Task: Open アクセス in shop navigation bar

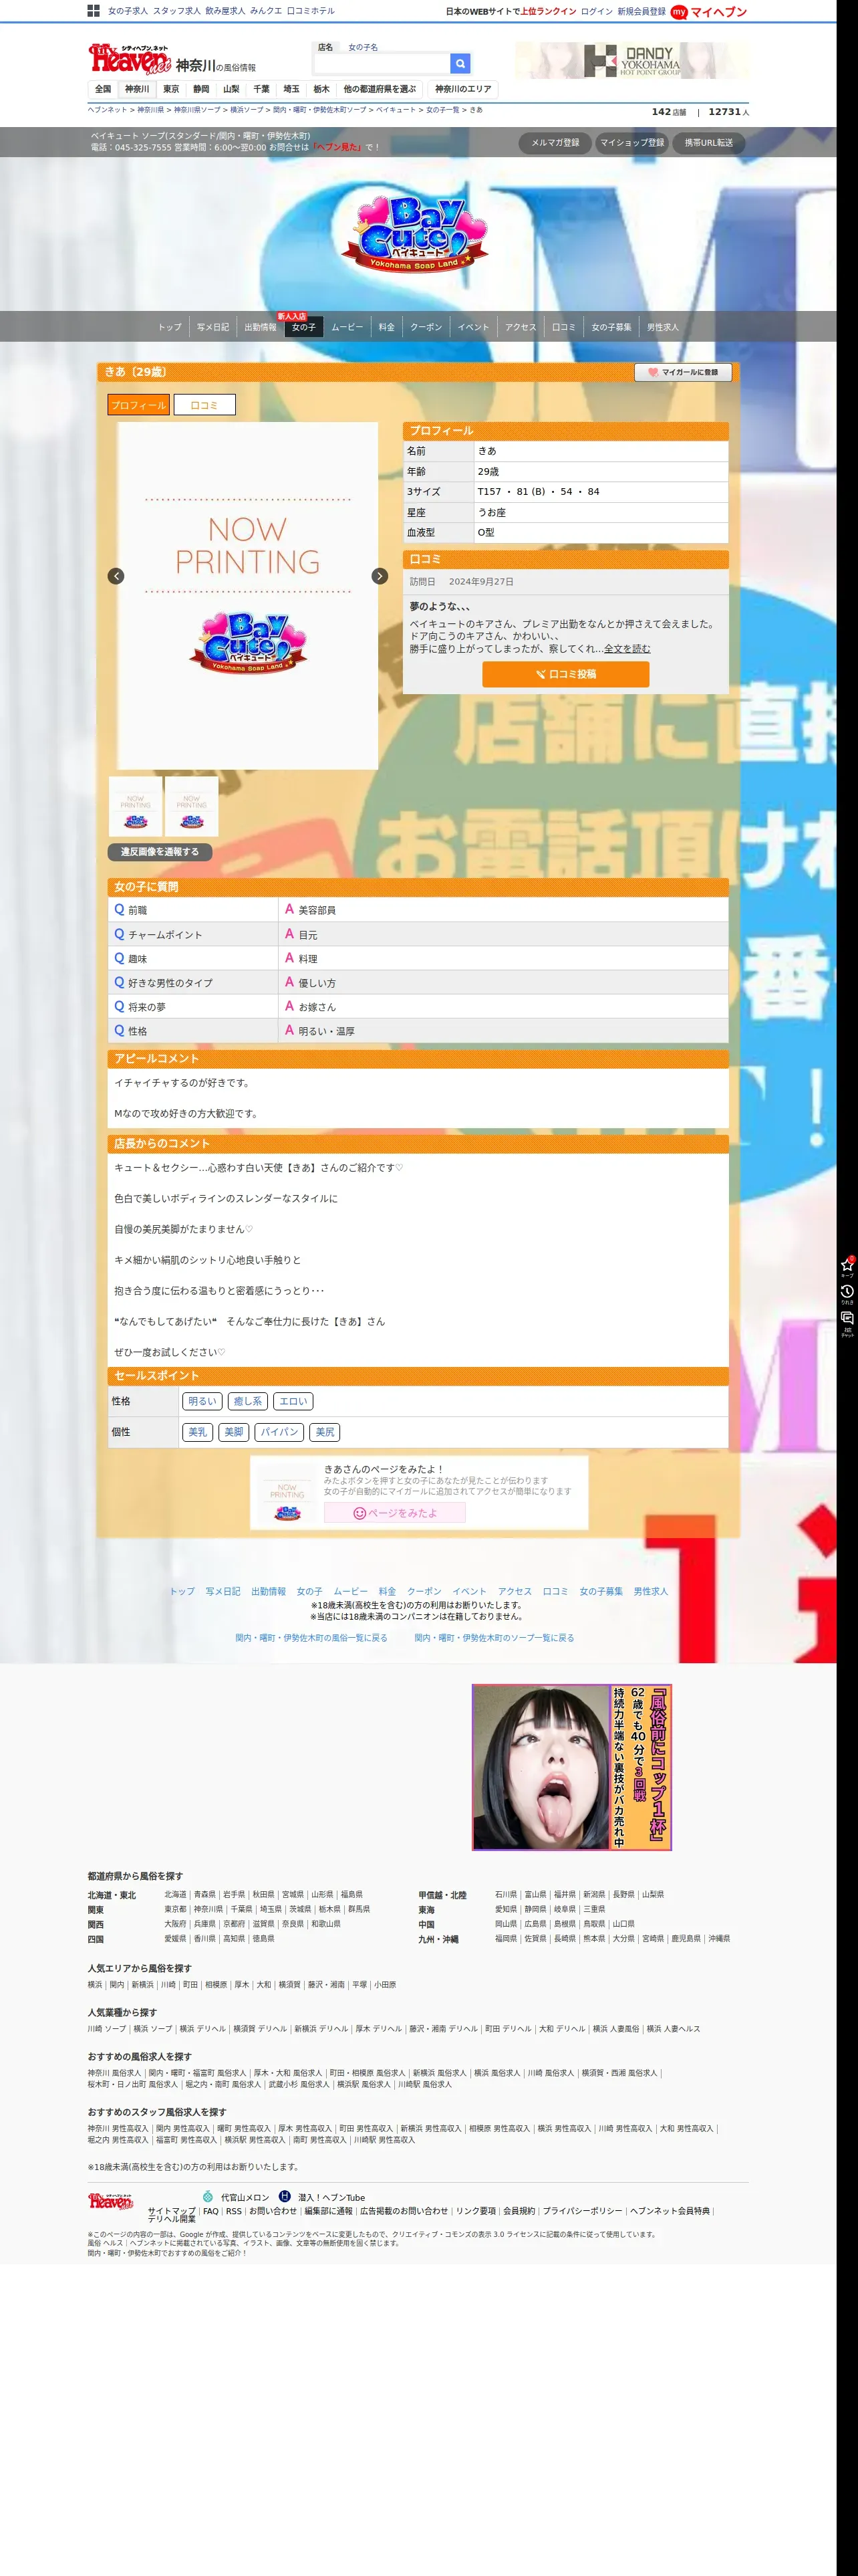Action: pyautogui.click(x=521, y=327)
